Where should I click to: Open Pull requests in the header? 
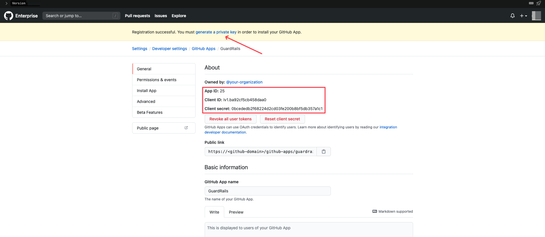137,16
